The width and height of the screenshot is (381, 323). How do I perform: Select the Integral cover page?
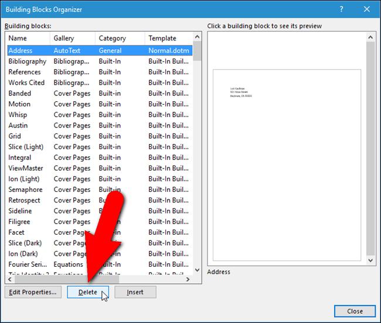click(100, 157)
